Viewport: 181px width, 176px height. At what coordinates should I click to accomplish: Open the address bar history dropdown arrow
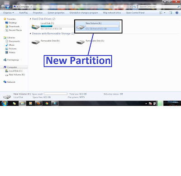click(x=131, y=7)
